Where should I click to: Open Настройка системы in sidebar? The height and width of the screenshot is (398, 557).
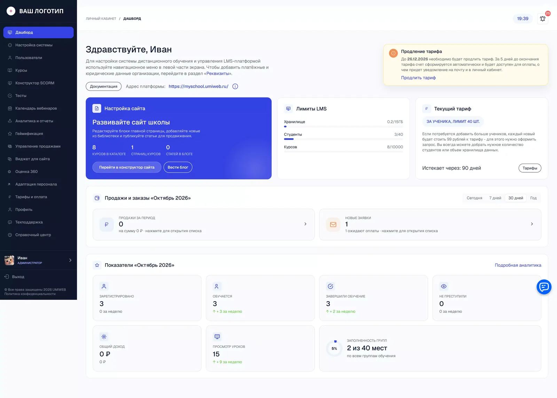38,45
